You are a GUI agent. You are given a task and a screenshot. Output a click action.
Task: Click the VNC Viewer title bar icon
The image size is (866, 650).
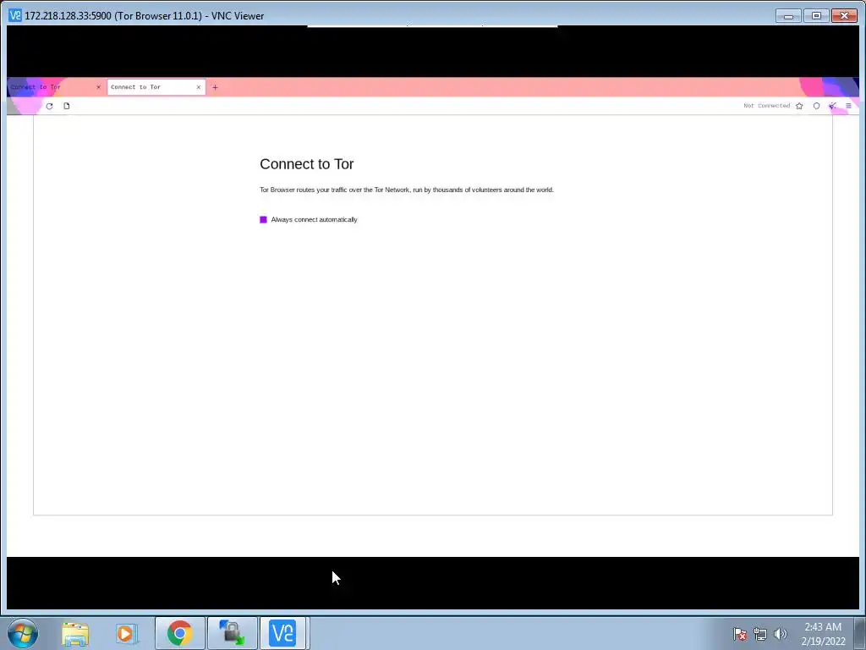pyautogui.click(x=14, y=15)
